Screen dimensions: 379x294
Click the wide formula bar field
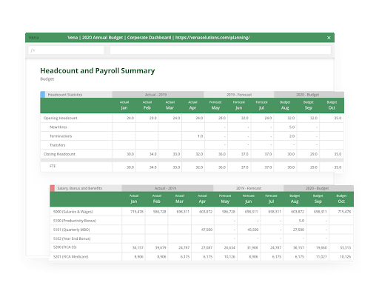(x=221, y=50)
